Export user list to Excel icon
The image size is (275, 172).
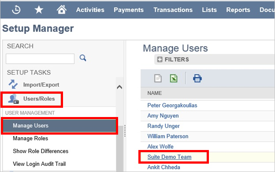[x=174, y=78]
